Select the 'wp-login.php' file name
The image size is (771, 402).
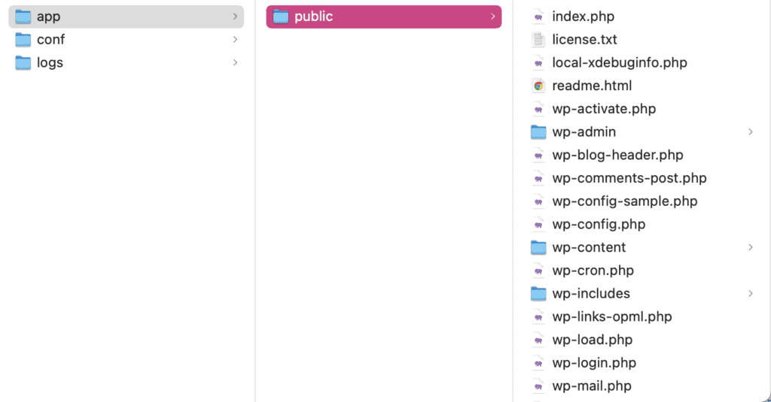(595, 363)
